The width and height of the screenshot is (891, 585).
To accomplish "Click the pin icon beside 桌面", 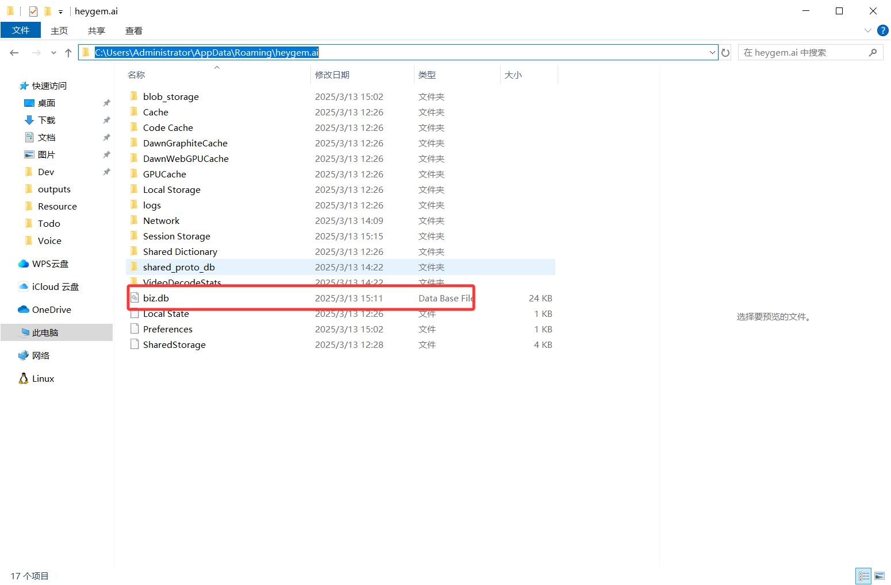I will coord(106,103).
